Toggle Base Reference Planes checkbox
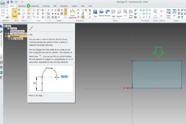Screen dimensions: 186x124 click(8, 34)
